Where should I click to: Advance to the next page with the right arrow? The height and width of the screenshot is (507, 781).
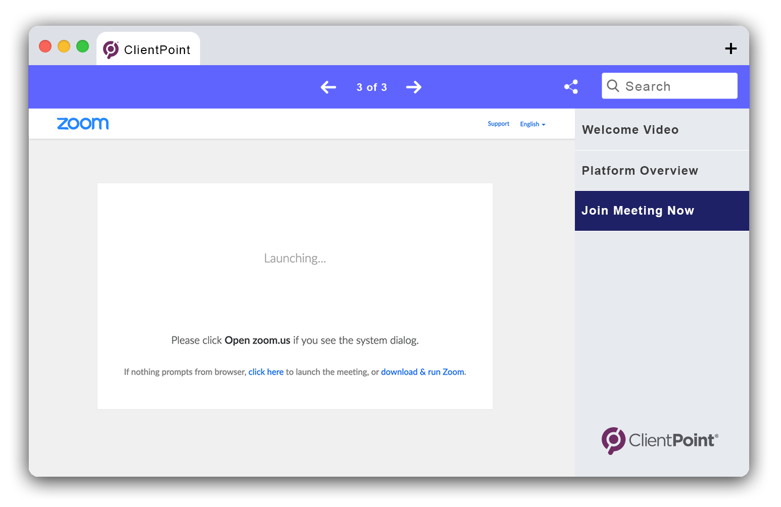(x=414, y=87)
